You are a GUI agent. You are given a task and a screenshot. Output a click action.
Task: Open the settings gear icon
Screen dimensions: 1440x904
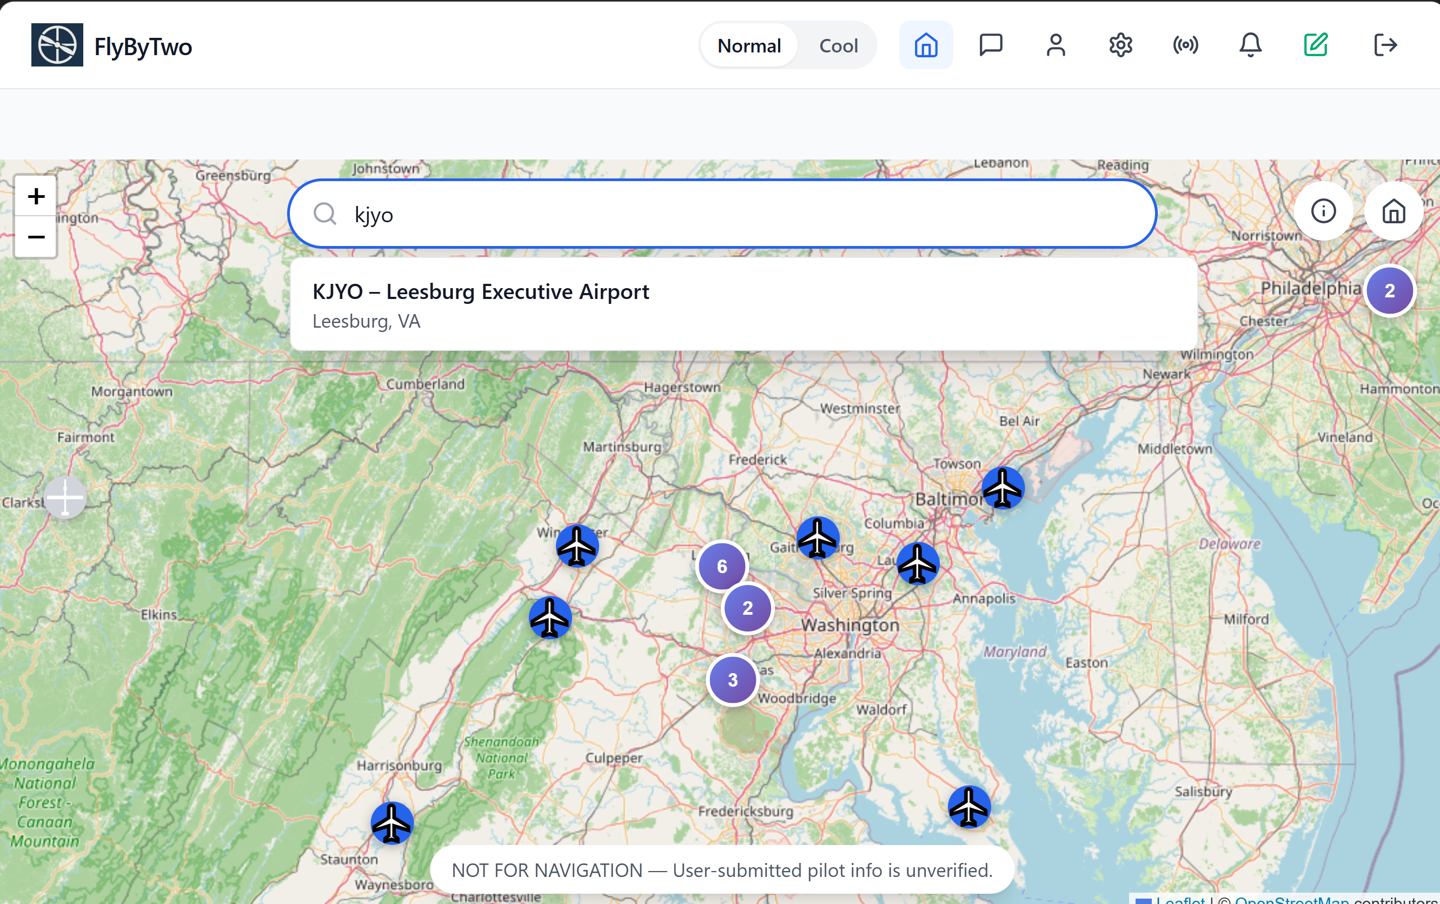(1120, 45)
